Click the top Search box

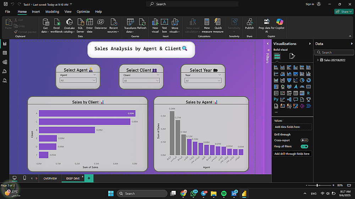click(x=192, y=4)
